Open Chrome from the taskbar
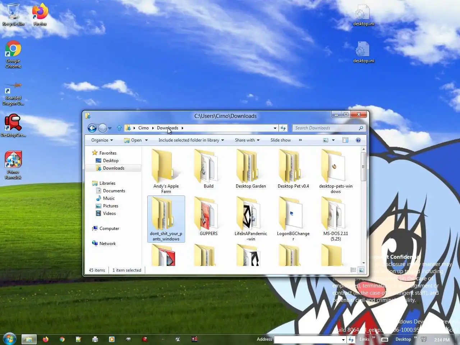Screen dimensions: 460x345 [x=62, y=339]
